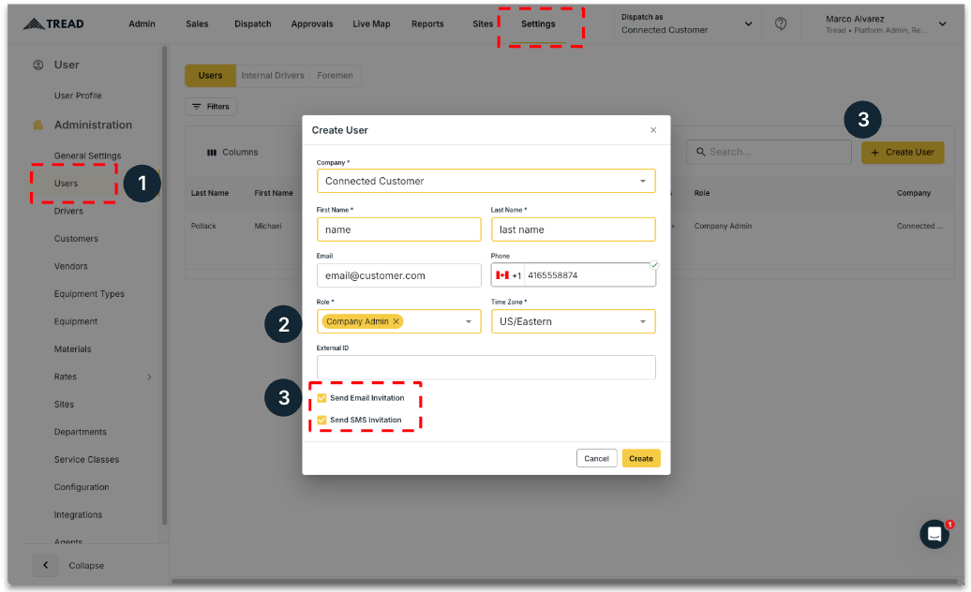Open Departments in sidebar

coord(80,432)
